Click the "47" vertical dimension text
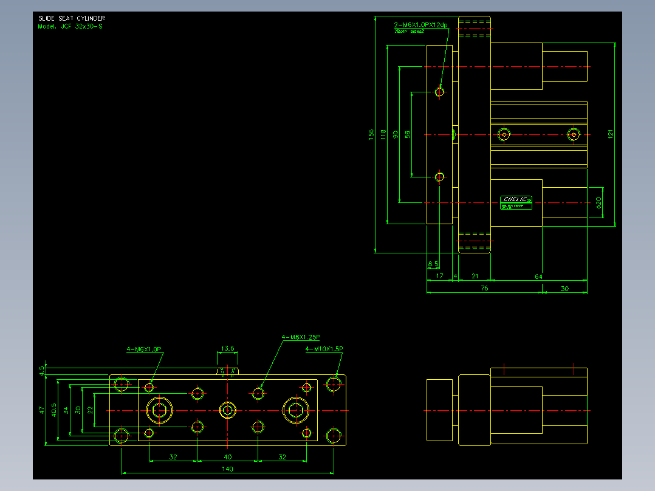This screenshot has width=655, height=491. click(x=41, y=410)
